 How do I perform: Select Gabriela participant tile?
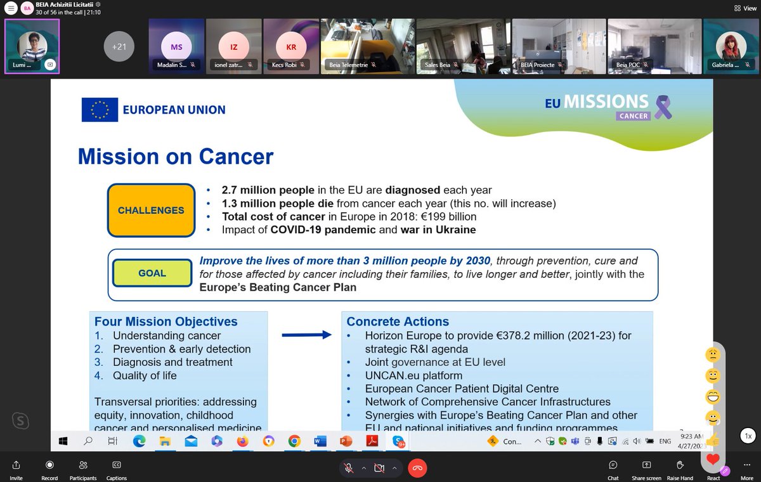click(x=731, y=46)
